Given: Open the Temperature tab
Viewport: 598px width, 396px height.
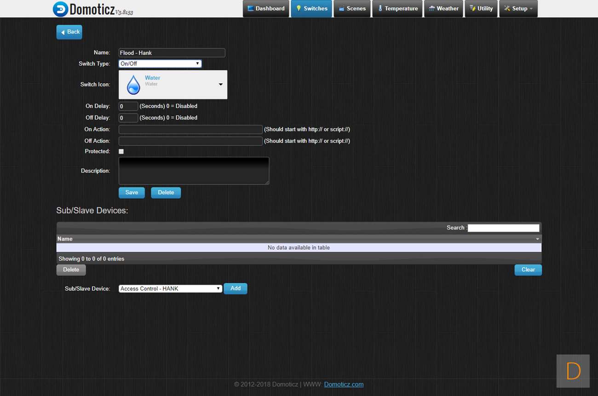Looking at the screenshot, I should (397, 9).
